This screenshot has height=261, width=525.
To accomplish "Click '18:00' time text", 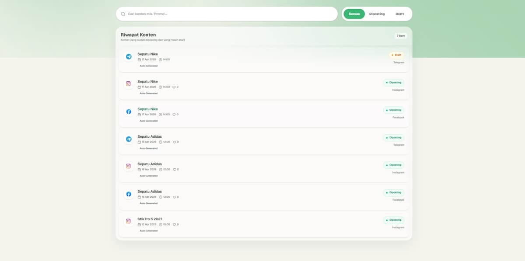I will (167, 225).
